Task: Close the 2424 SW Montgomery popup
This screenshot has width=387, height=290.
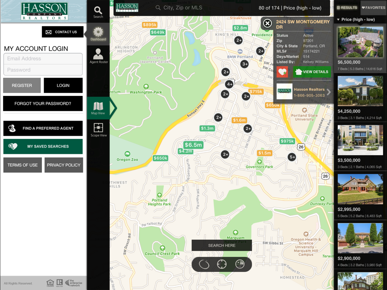Action: (267, 24)
